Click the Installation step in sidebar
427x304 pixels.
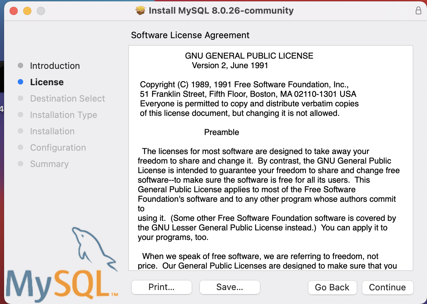click(x=52, y=131)
